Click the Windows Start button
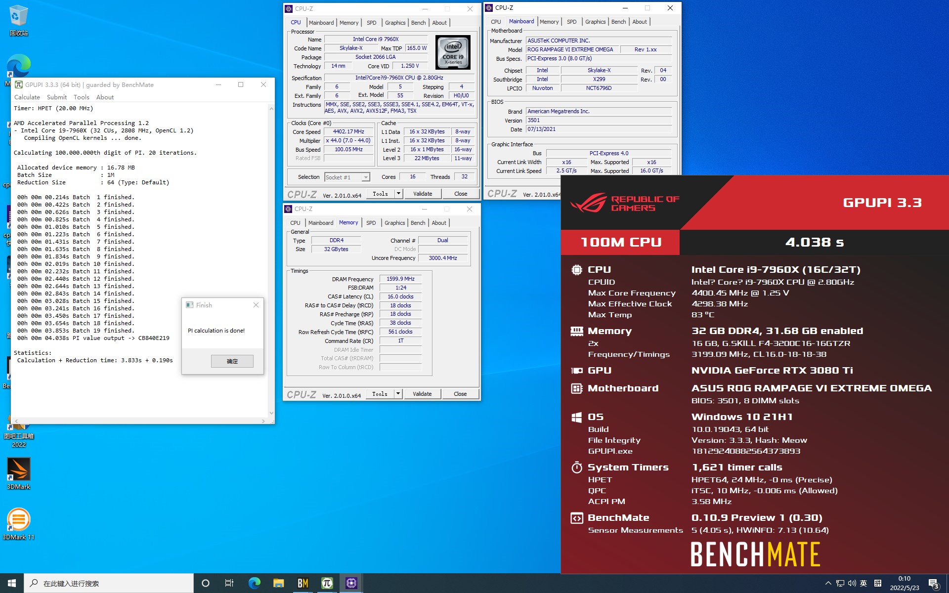This screenshot has width=949, height=593. tap(12, 583)
